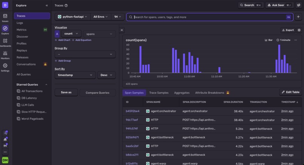Screen dimensions: 304x165
Task: Add a new query with the plus icon
Action: click(298, 17)
